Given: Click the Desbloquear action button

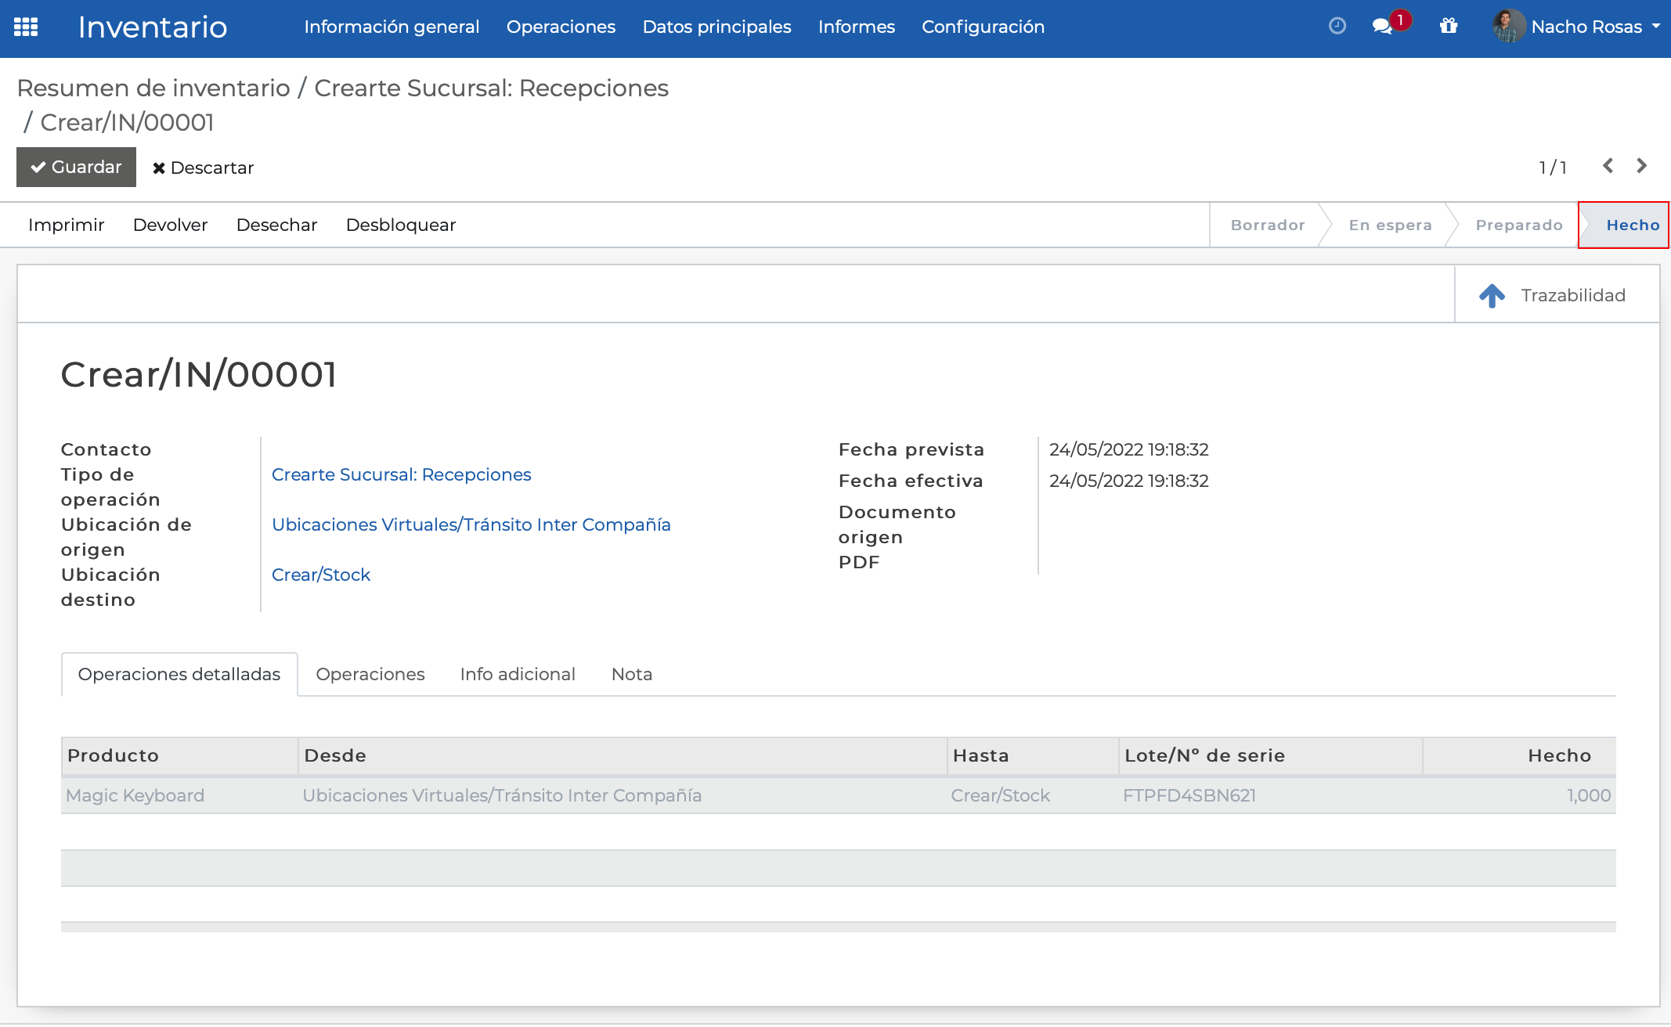Looking at the screenshot, I should tap(400, 225).
